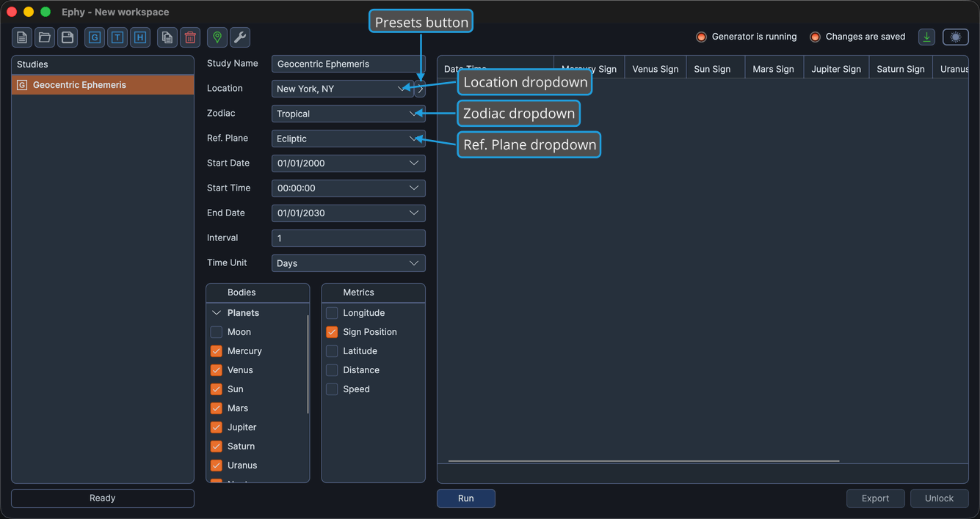Create a new workspace document

[22, 37]
